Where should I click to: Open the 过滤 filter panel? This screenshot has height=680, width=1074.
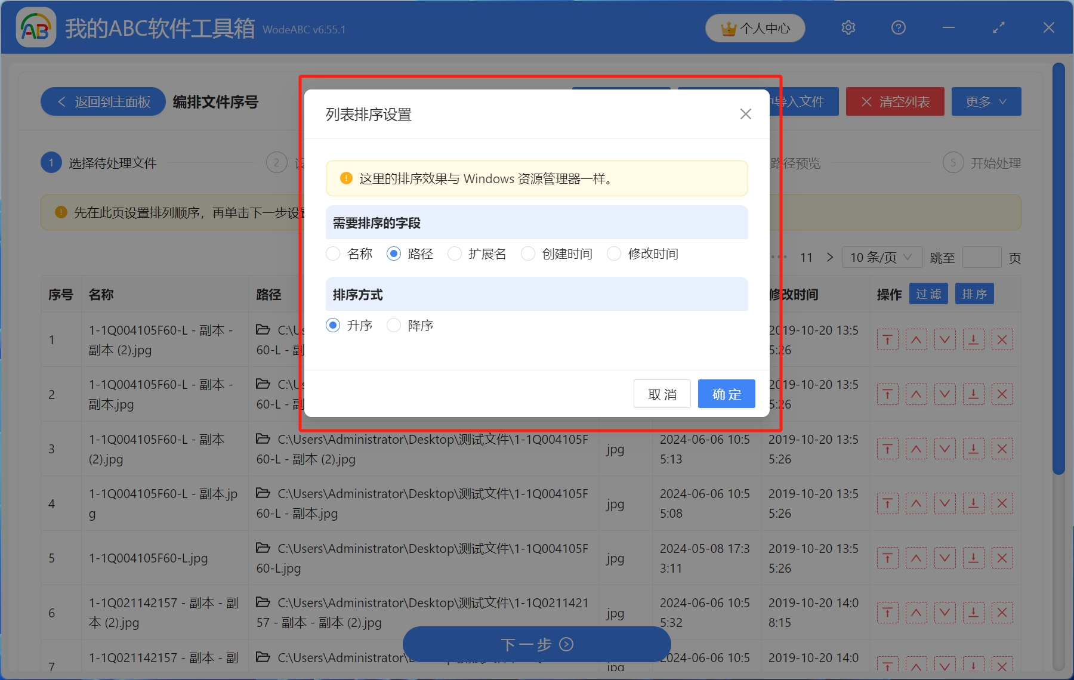tap(928, 293)
